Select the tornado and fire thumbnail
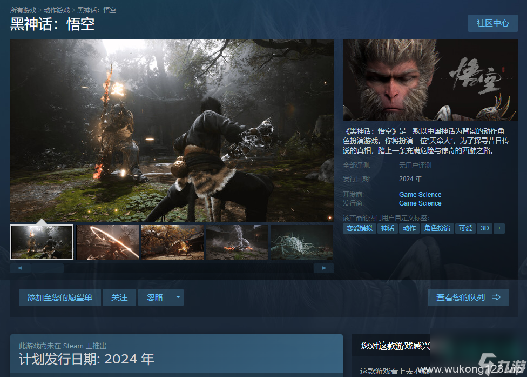 (x=237, y=242)
